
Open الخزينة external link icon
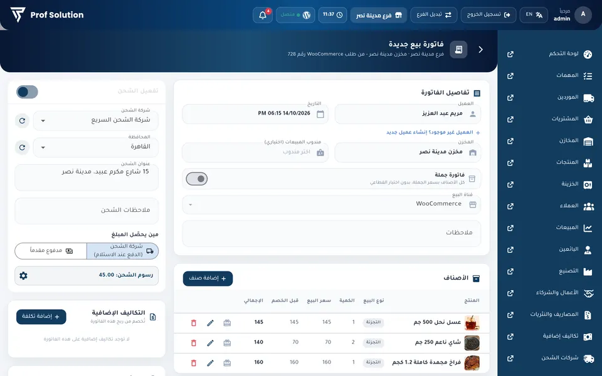[x=510, y=184]
